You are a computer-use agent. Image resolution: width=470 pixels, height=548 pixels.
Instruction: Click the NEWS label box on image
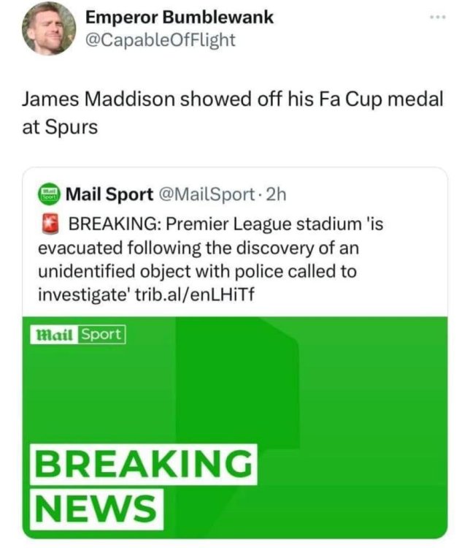[97, 509]
